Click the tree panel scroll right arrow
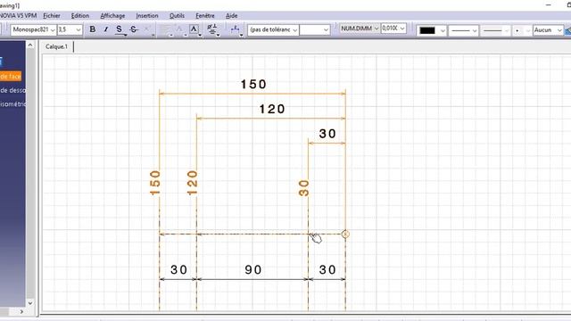The width and height of the screenshot is (571, 321). coord(21,311)
